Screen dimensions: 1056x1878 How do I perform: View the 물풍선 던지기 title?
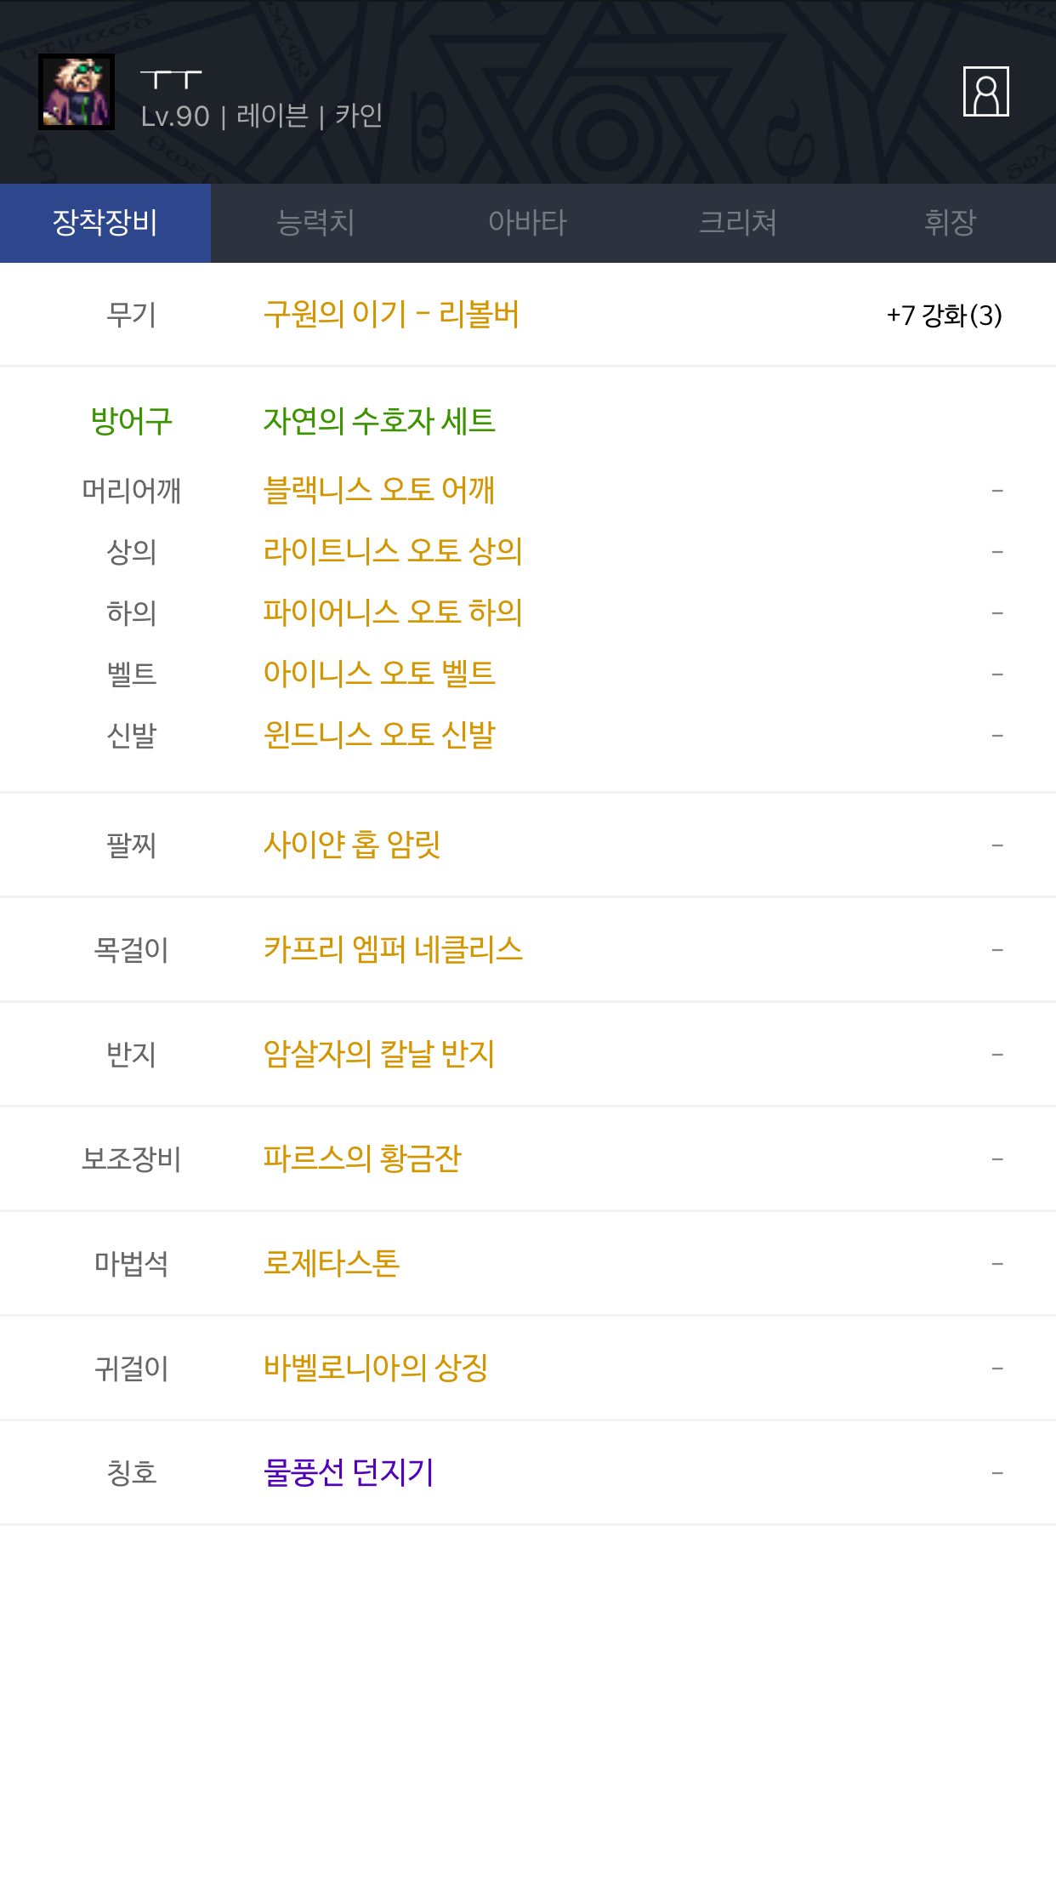[x=349, y=1472]
